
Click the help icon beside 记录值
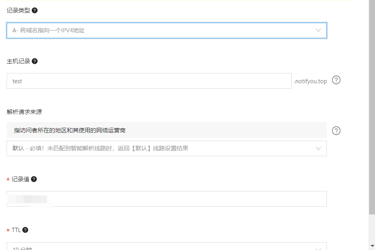tap(34, 179)
